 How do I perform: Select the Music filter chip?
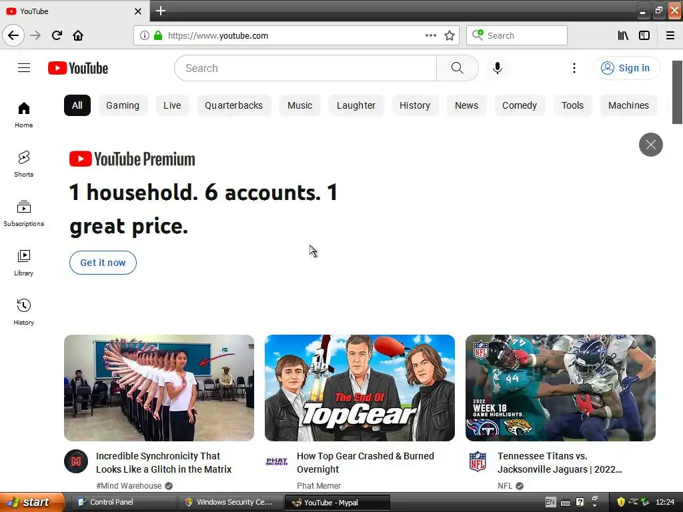[x=299, y=105]
